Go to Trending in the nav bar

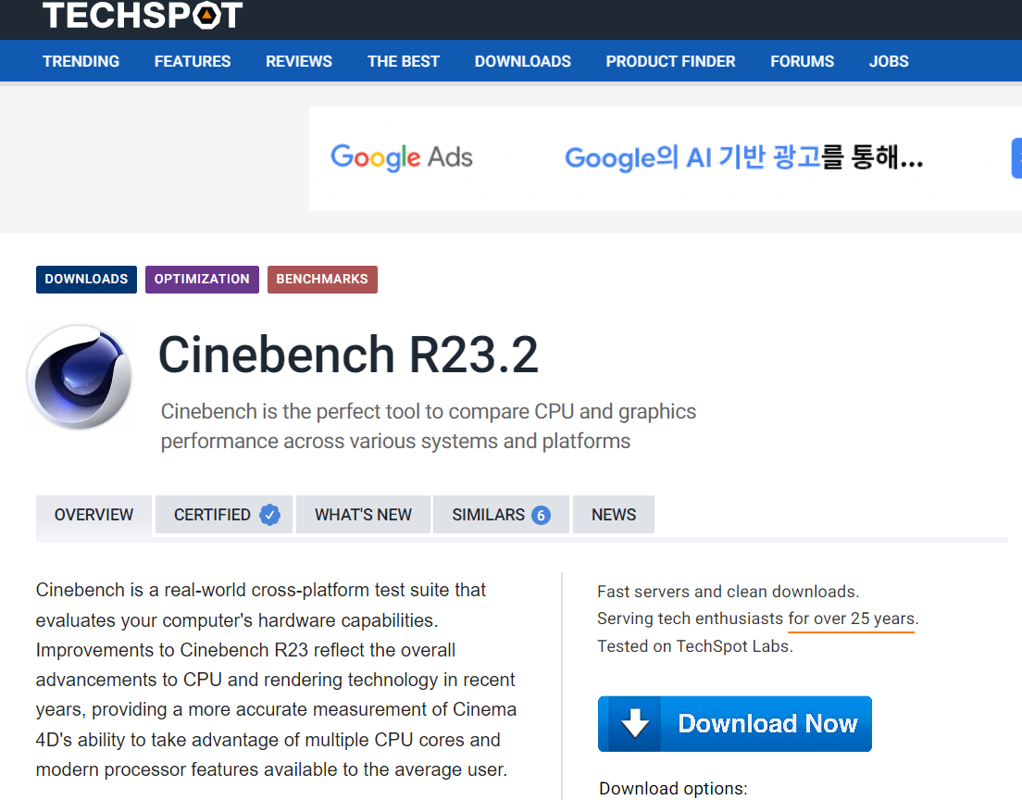(81, 61)
